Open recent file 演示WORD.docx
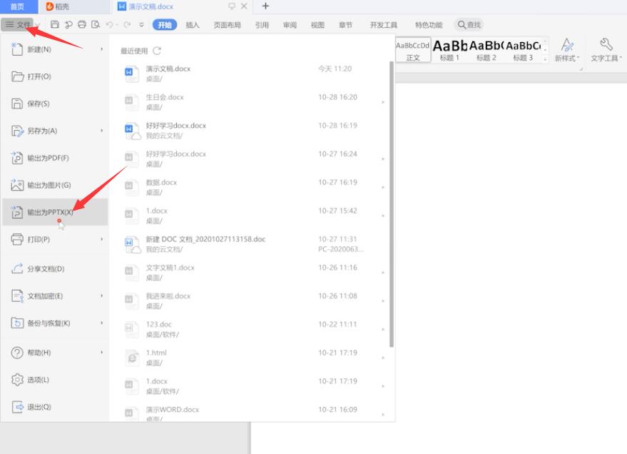Screen dimensions: 627x454 [x=253, y=413]
